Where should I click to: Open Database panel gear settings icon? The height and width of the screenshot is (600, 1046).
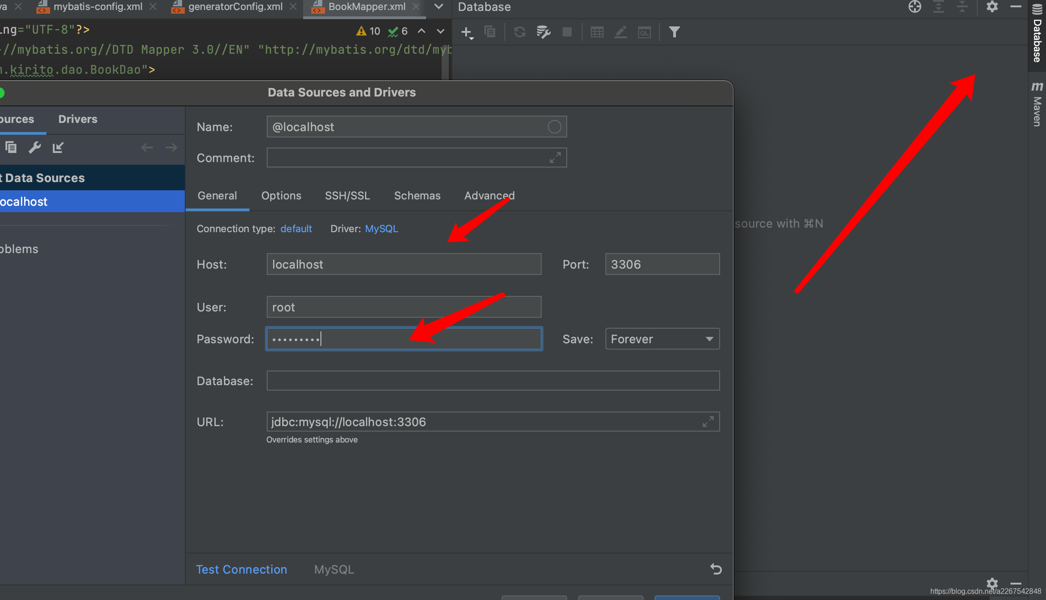coord(992,7)
